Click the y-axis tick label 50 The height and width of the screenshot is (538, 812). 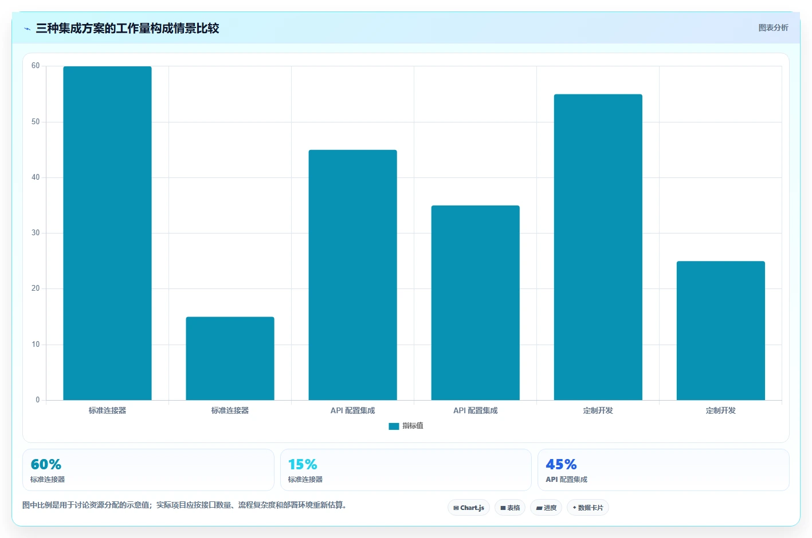pos(36,122)
